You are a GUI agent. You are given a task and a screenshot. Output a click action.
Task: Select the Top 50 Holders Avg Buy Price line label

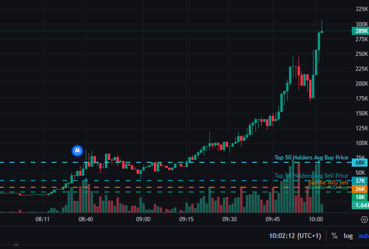(x=311, y=157)
